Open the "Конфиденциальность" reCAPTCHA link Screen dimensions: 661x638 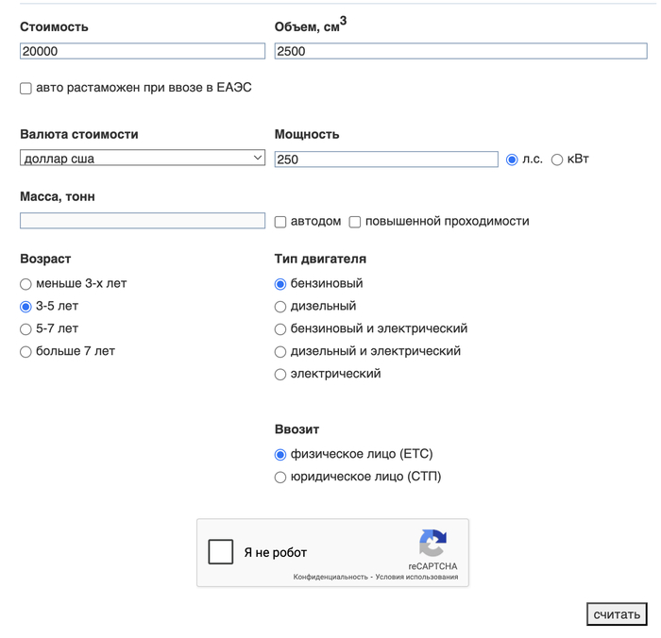330,577
